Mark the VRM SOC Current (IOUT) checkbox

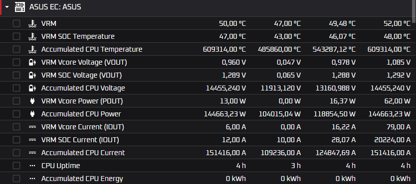[x=16, y=140]
